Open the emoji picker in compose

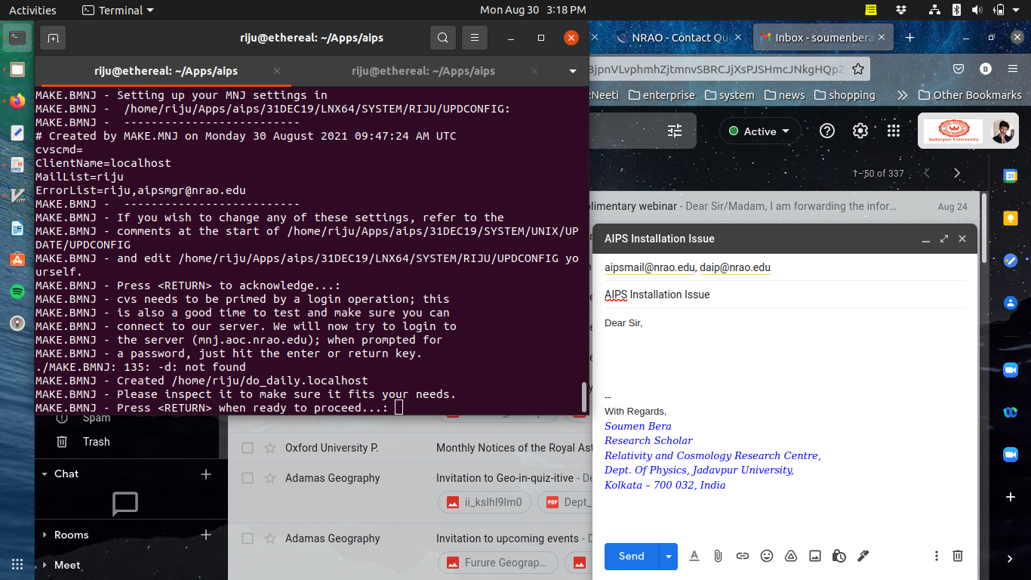point(767,556)
